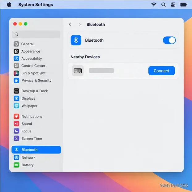Click the blurred device name placeholder

(101, 70)
